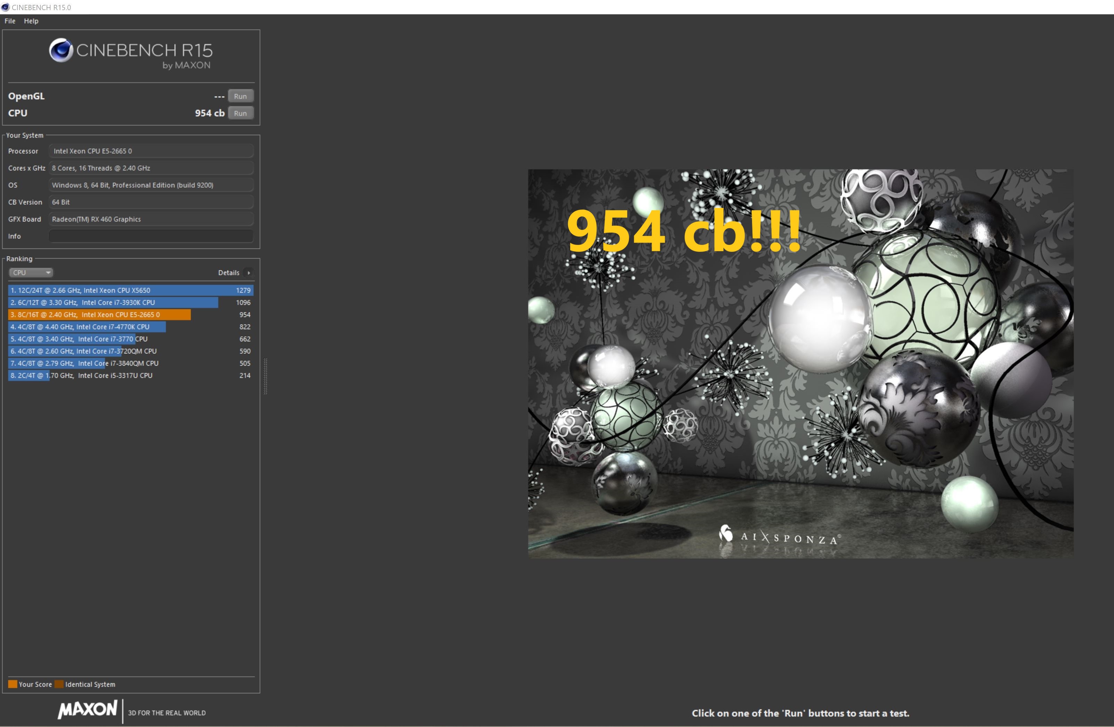Open the CPU ranking type dropdown

tap(31, 272)
